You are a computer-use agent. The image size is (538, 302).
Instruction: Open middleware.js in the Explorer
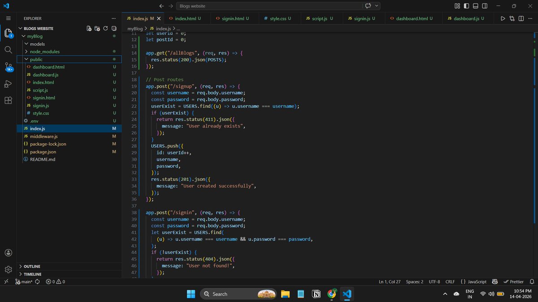point(69,136)
